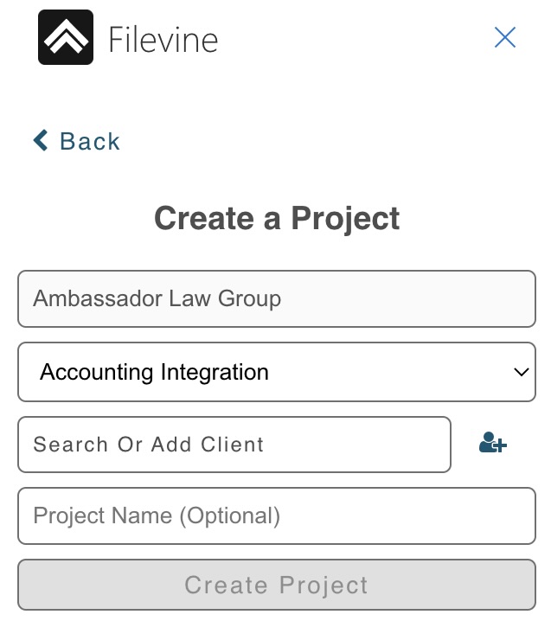Click into the Project Name (Optional) field
Viewport: 551px width, 621px height.
tap(277, 515)
